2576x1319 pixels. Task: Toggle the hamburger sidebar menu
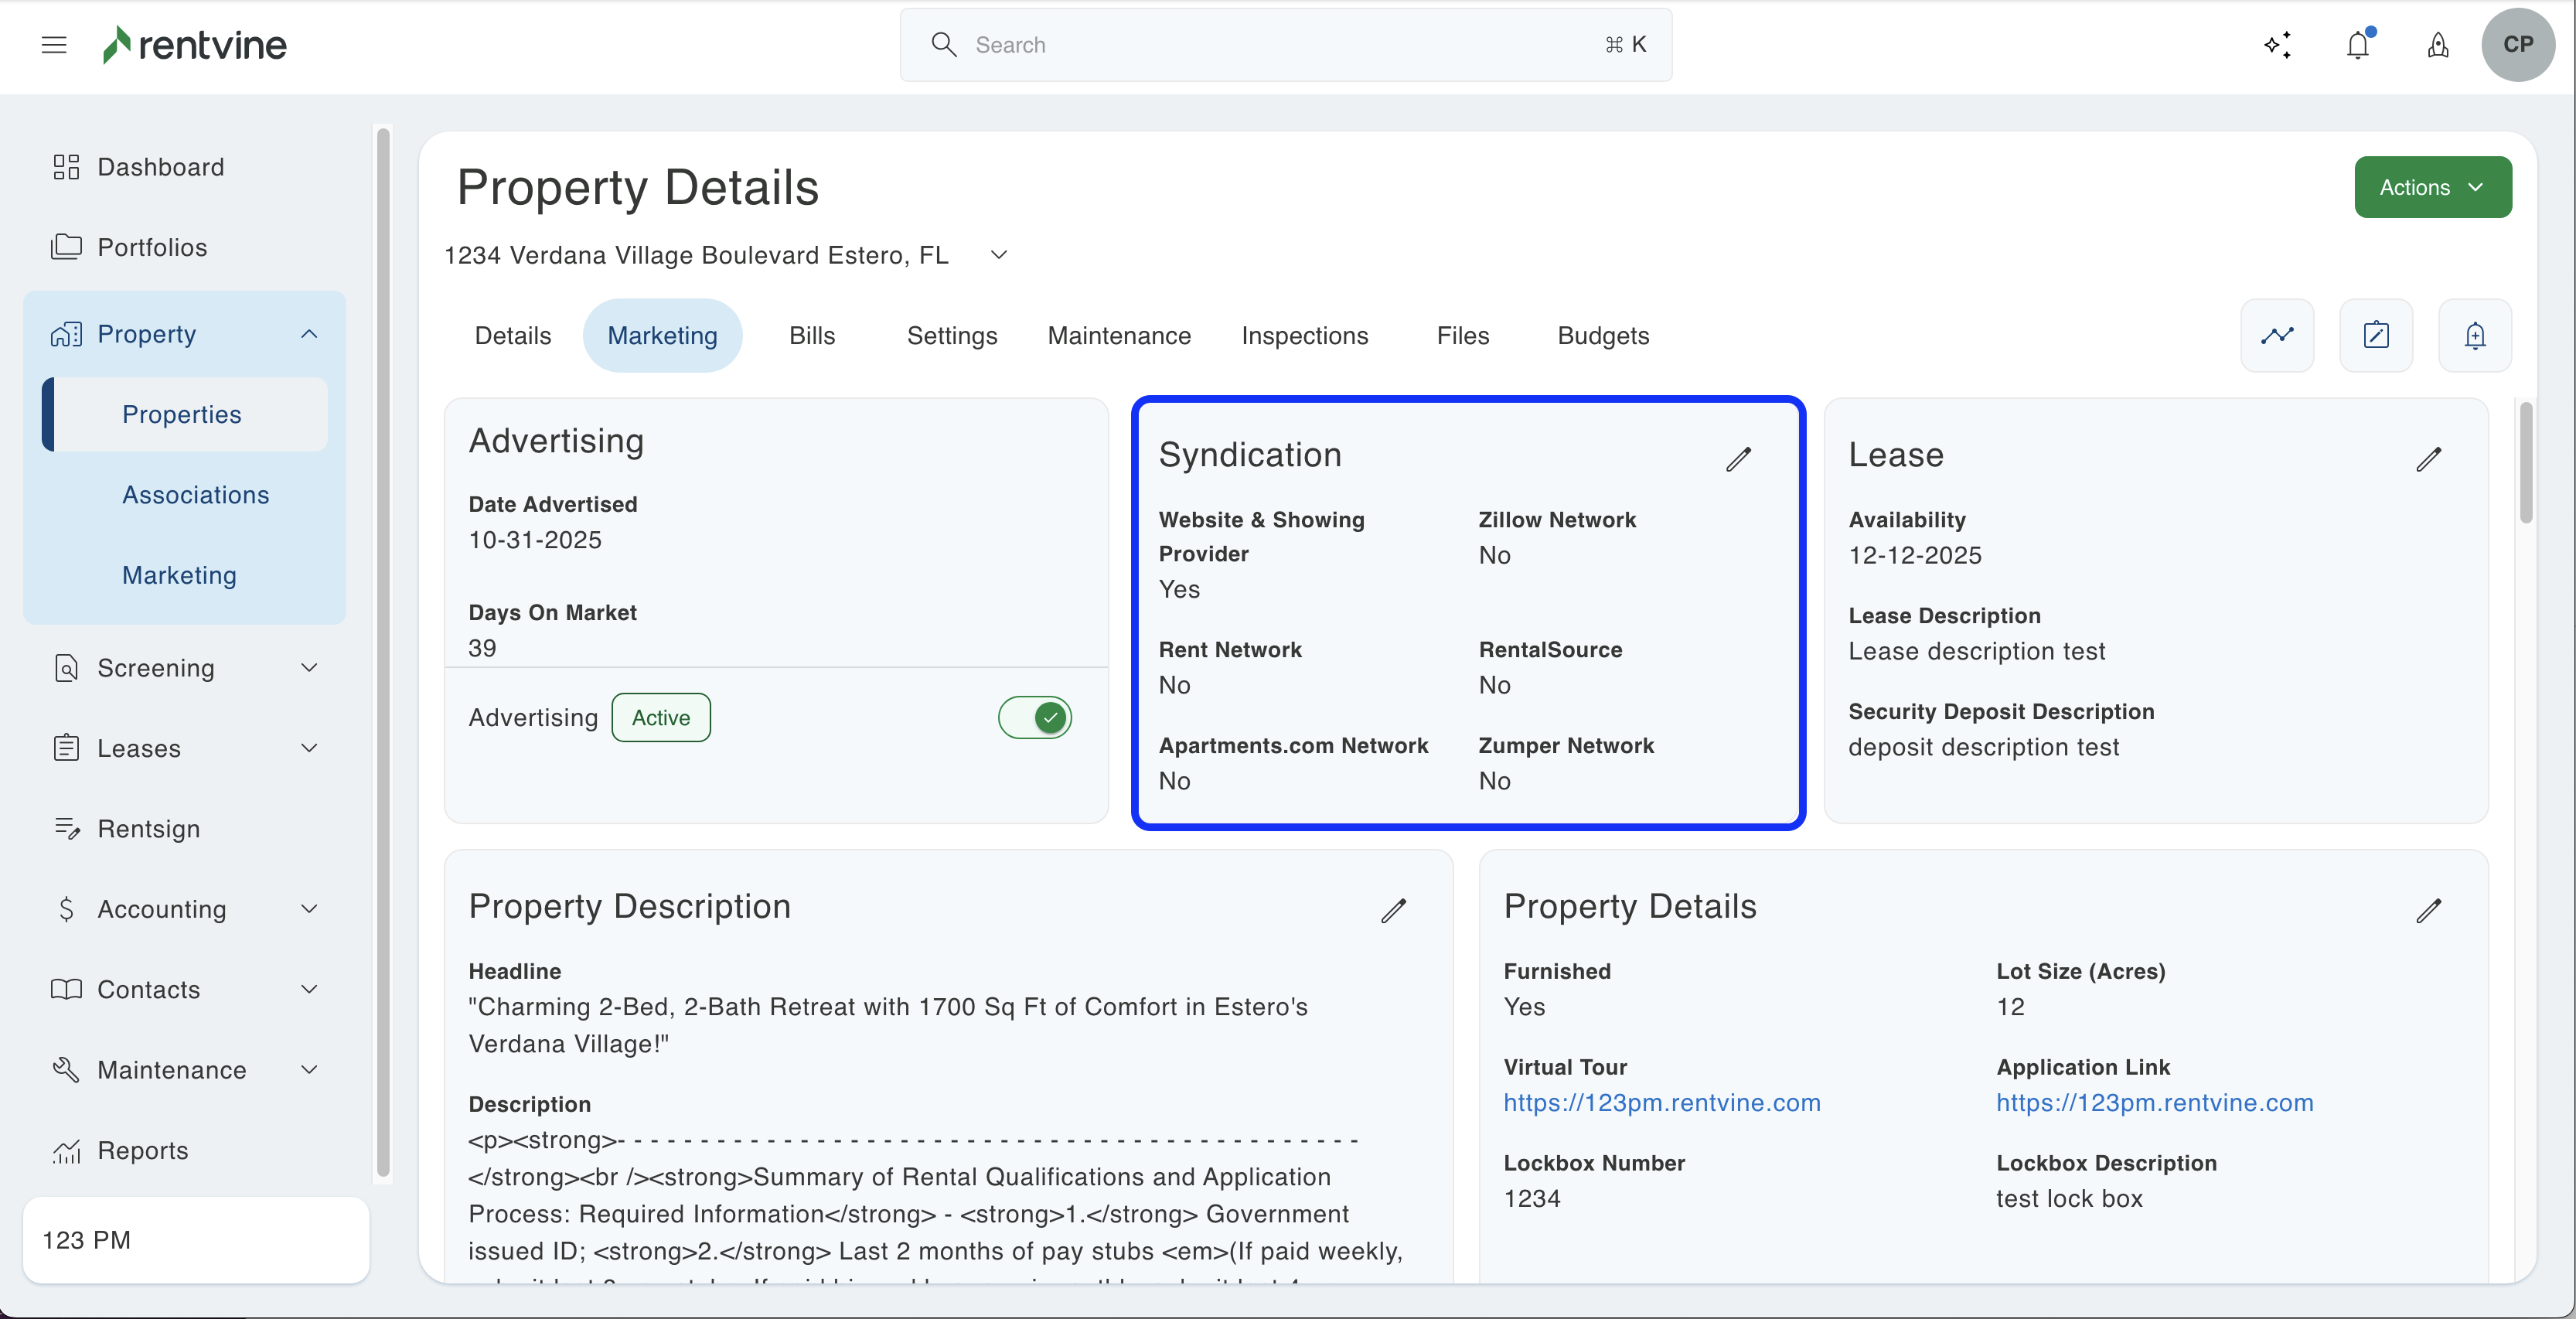point(54,45)
